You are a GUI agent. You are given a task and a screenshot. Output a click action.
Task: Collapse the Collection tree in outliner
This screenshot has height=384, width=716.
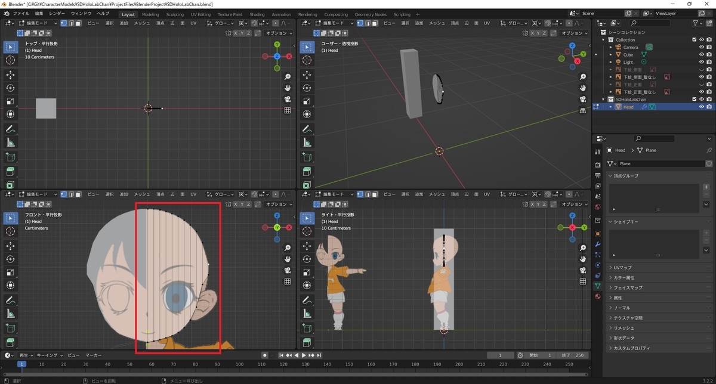pyautogui.click(x=604, y=40)
